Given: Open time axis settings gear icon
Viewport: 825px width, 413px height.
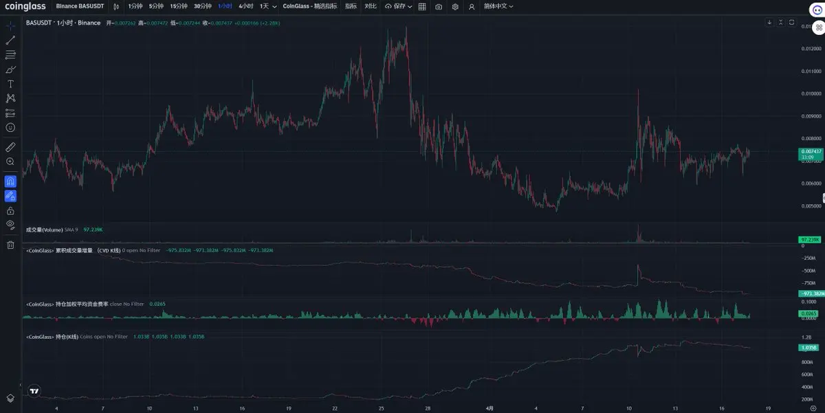Looking at the screenshot, I should pos(813,408).
